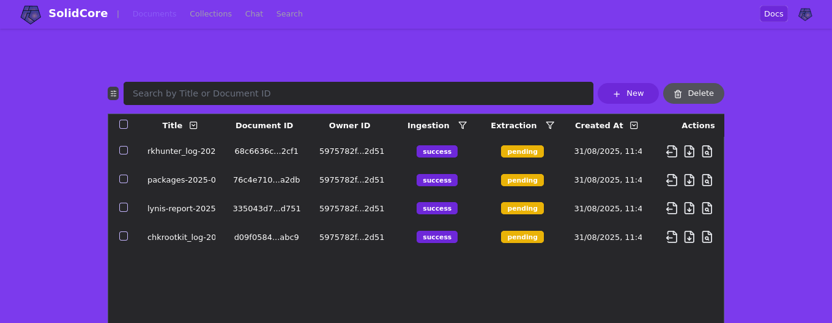Image resolution: width=832 pixels, height=323 pixels.
Task: Open the Search nav tab
Action: (289, 14)
